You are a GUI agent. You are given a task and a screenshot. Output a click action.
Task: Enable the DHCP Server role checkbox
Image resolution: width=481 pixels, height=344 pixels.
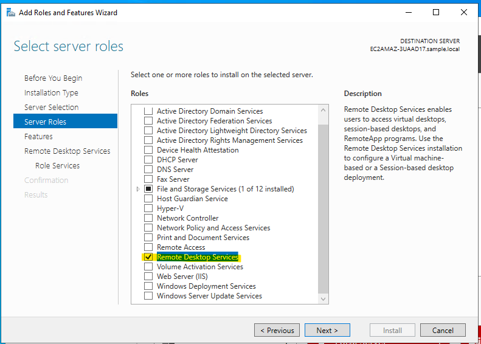click(x=148, y=160)
